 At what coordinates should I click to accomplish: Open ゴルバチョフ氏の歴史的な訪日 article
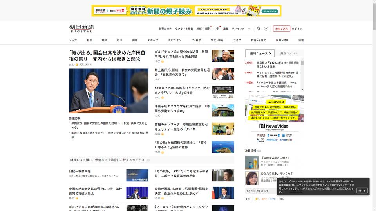tap(181, 54)
